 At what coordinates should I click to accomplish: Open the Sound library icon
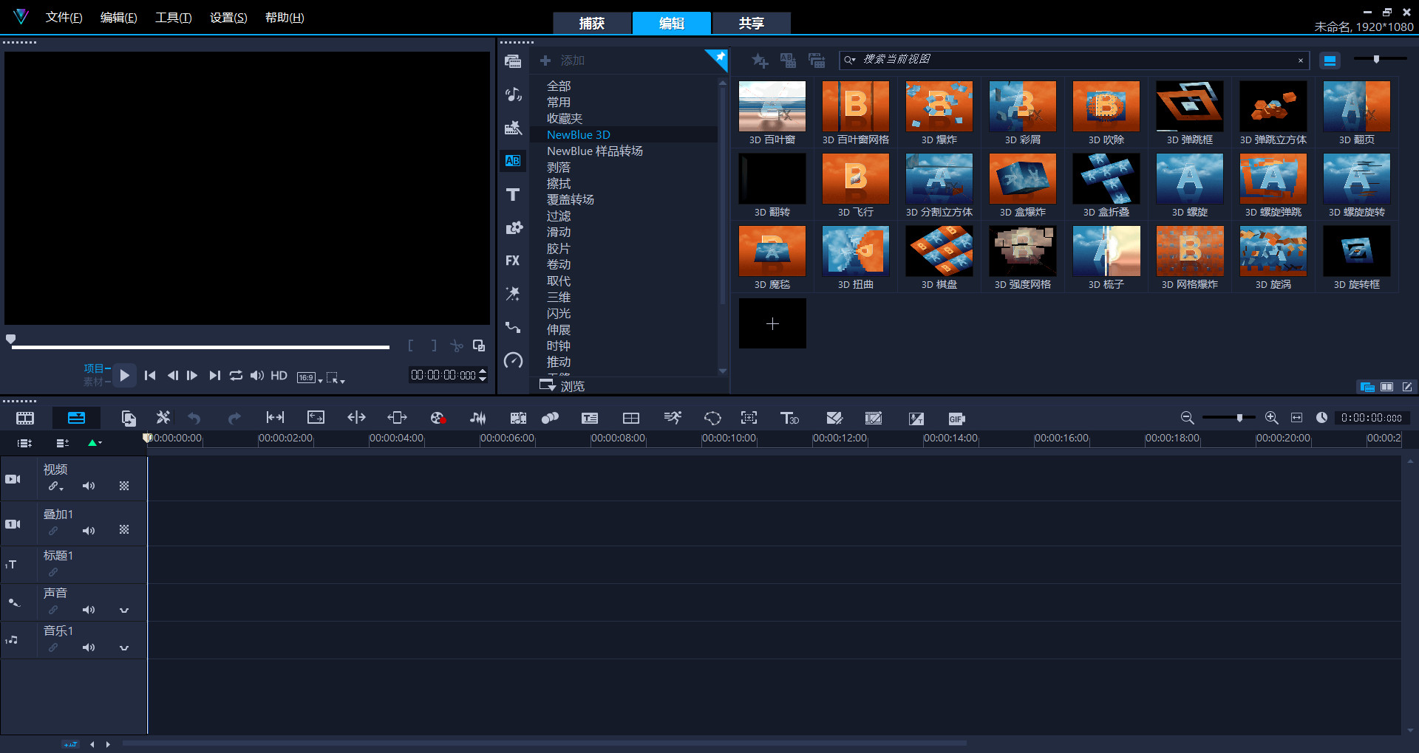513,94
